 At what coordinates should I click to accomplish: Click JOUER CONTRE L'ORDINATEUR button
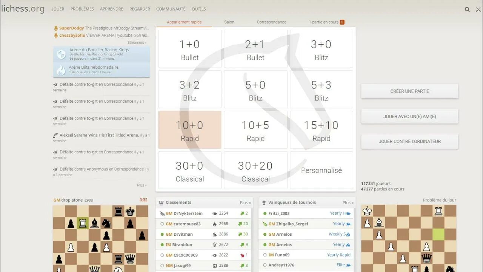(410, 141)
